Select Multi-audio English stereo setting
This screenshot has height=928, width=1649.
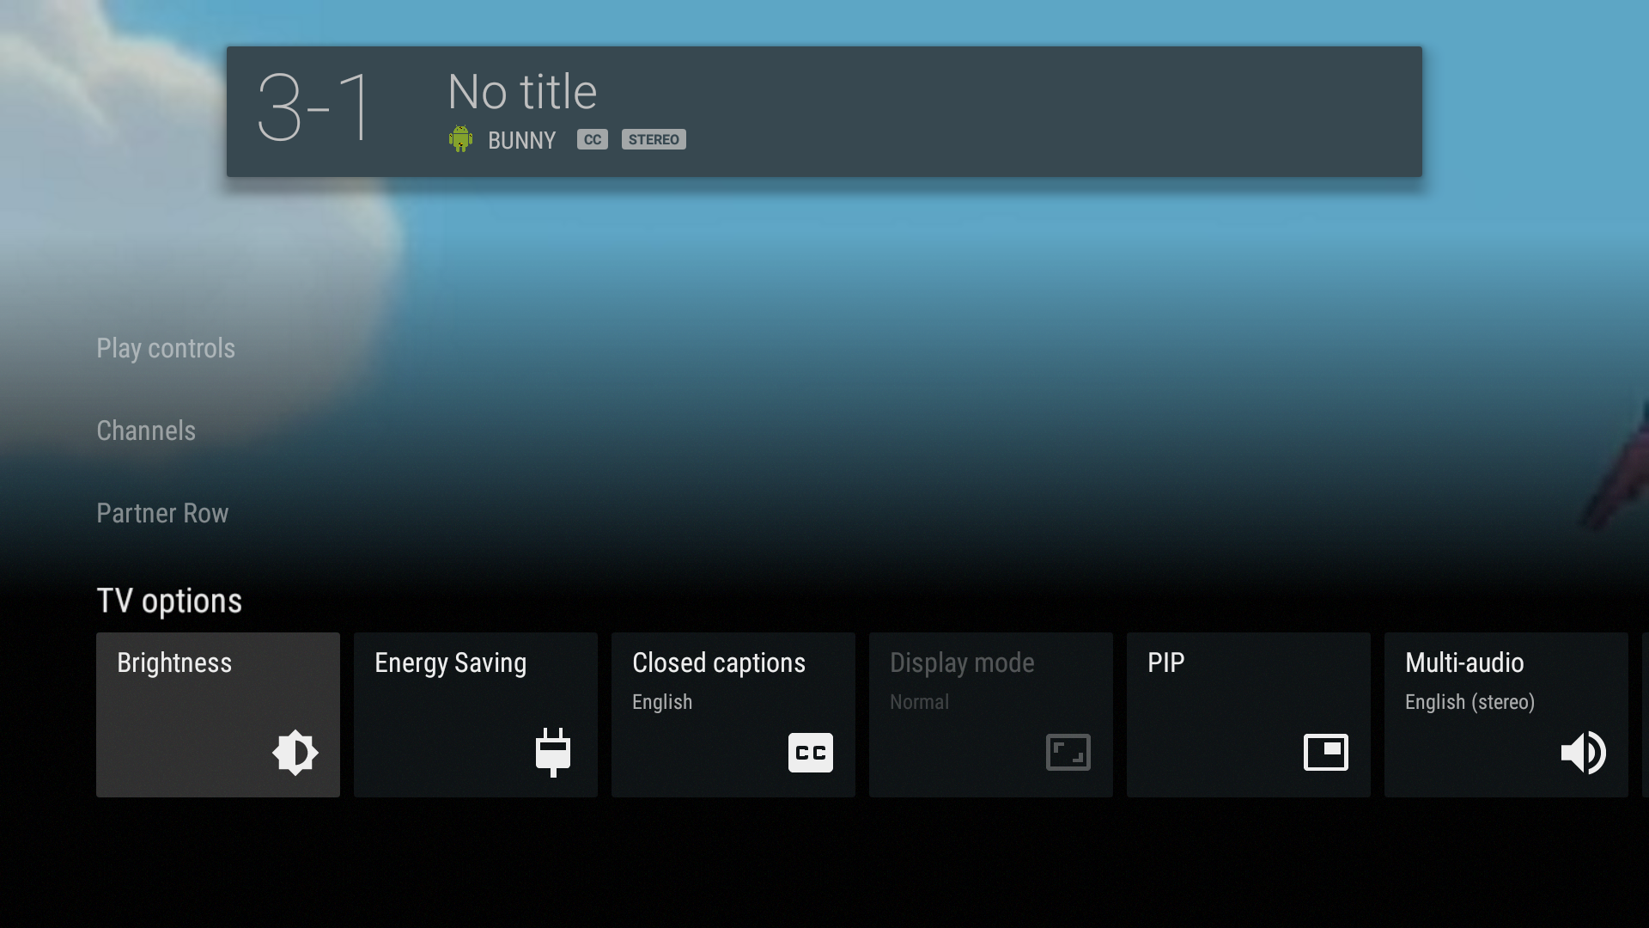pos(1506,714)
